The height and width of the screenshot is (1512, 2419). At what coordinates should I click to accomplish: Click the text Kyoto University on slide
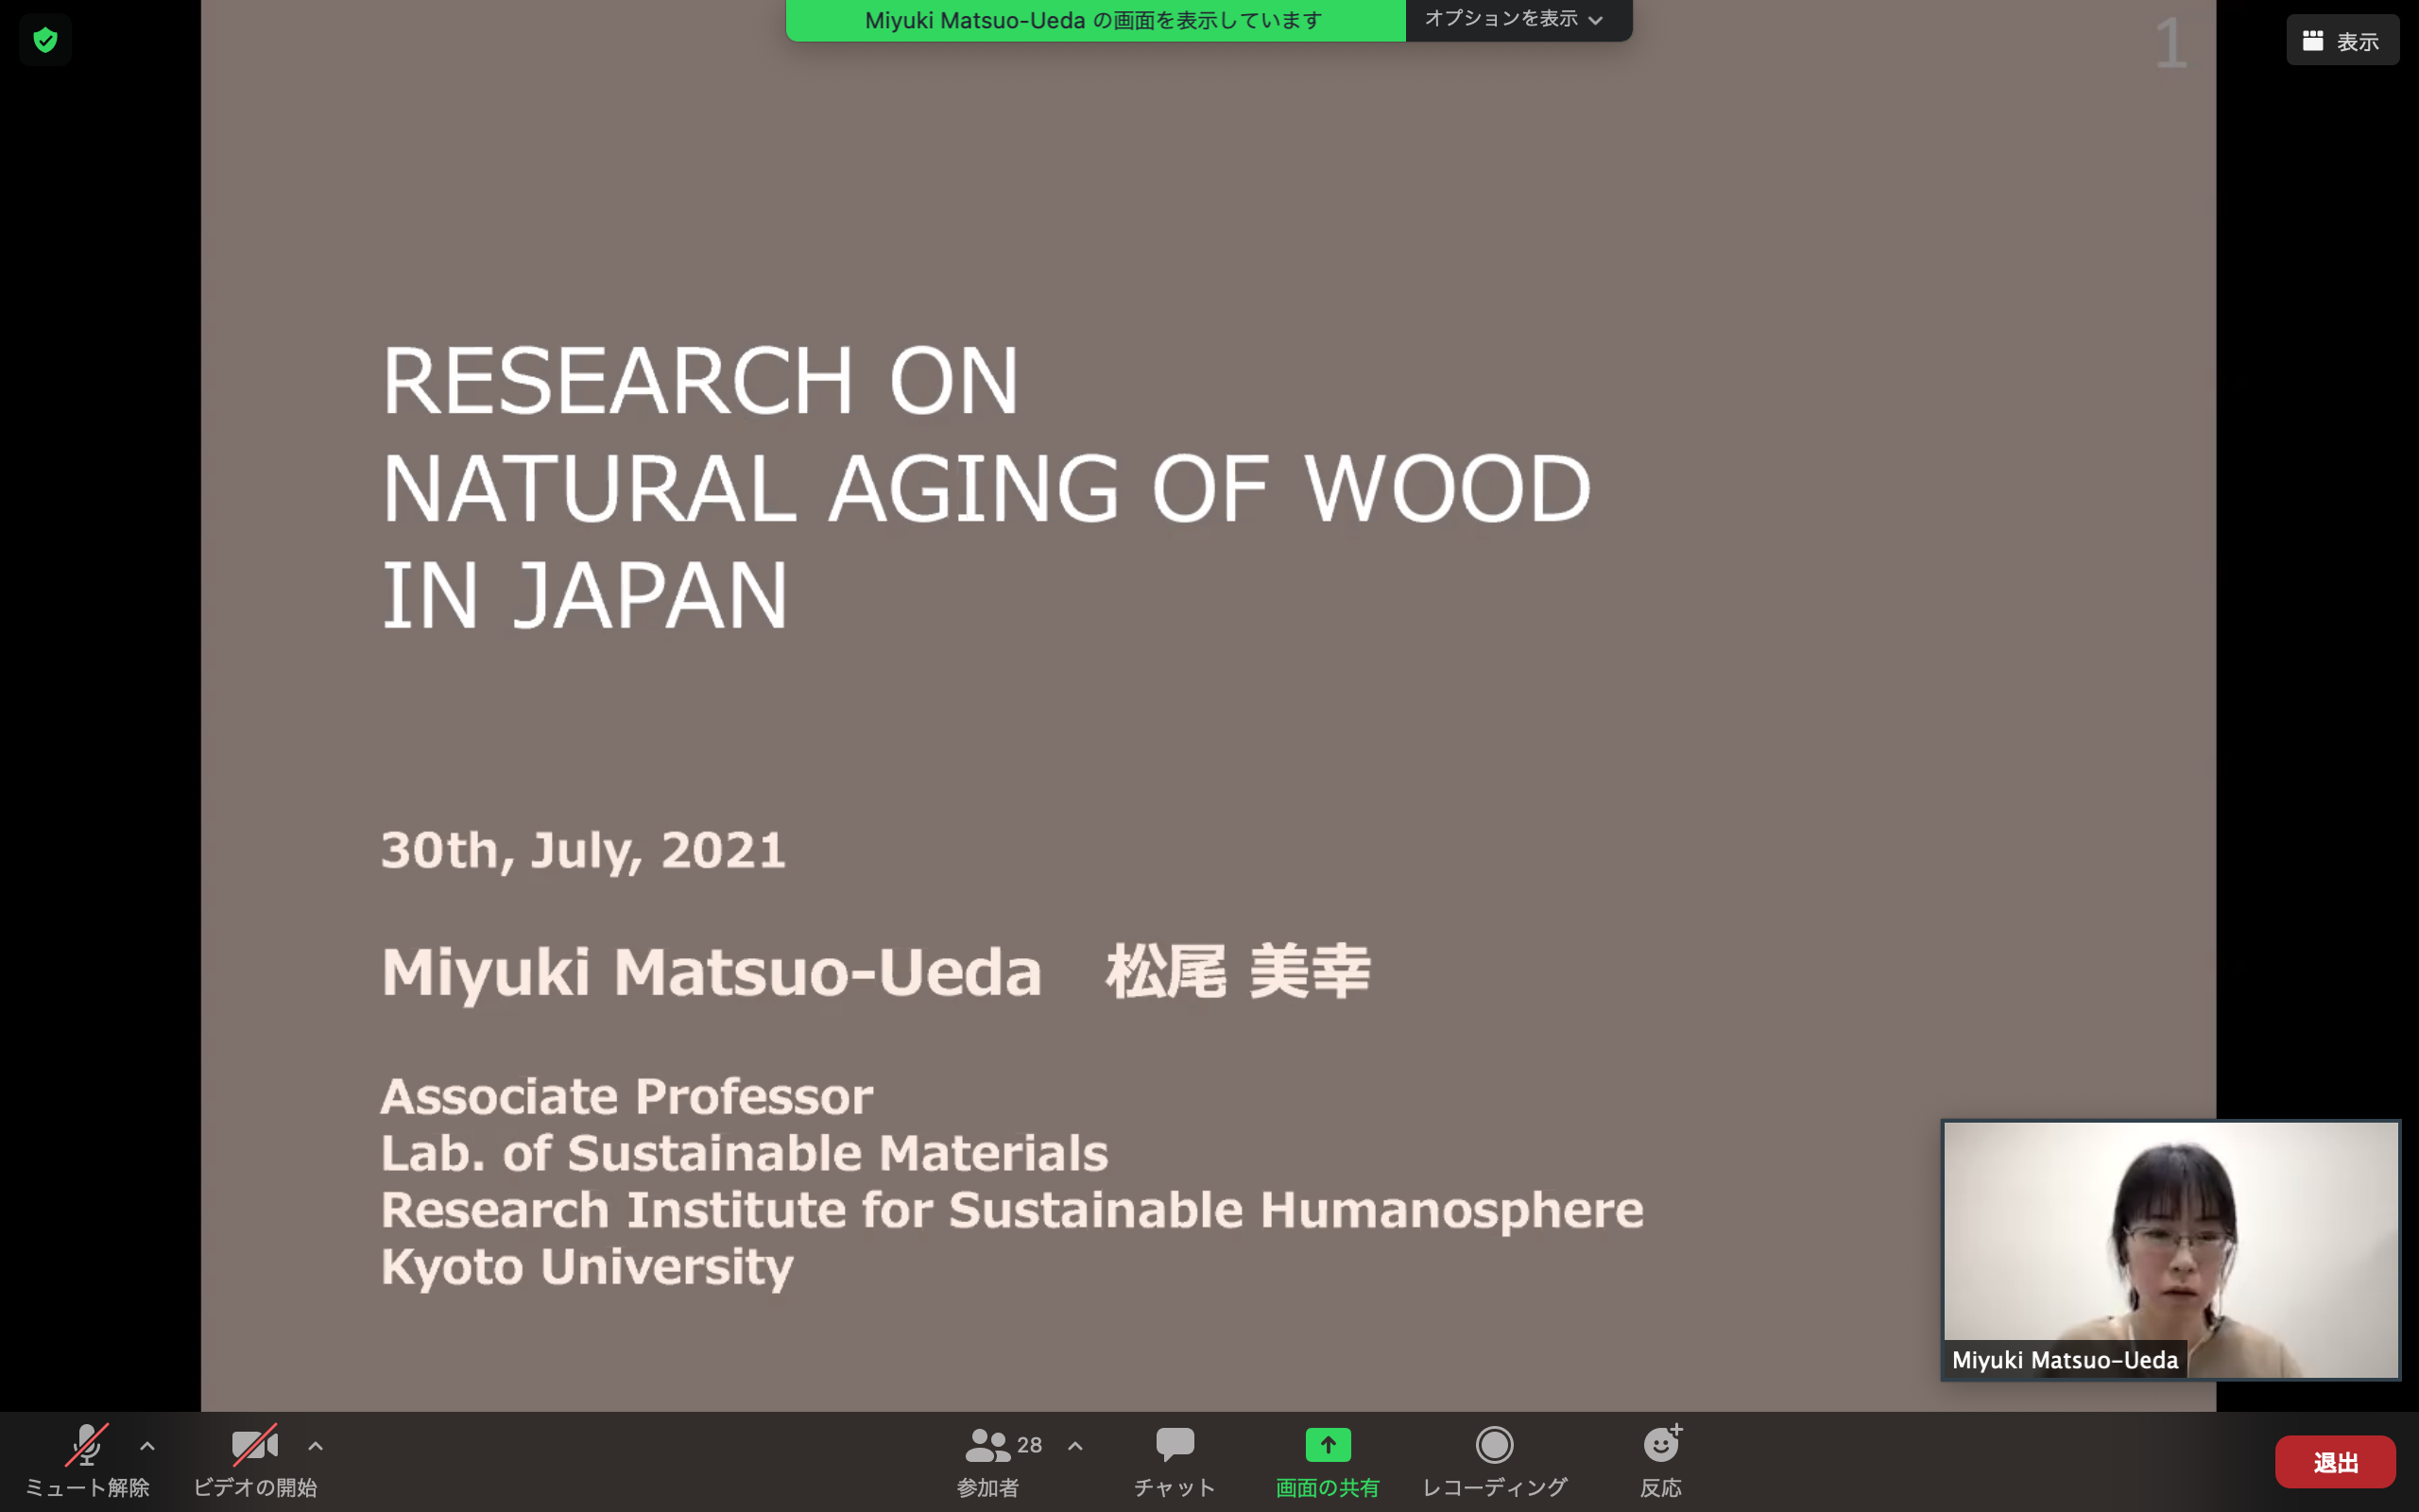pos(587,1267)
